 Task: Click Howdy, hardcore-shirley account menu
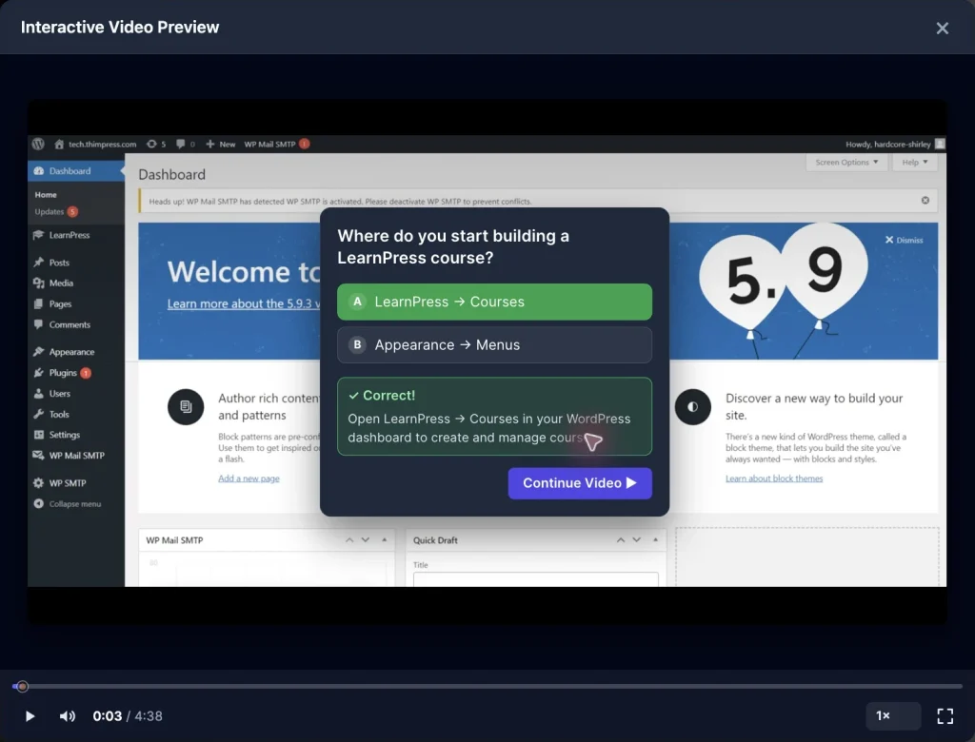pos(894,145)
